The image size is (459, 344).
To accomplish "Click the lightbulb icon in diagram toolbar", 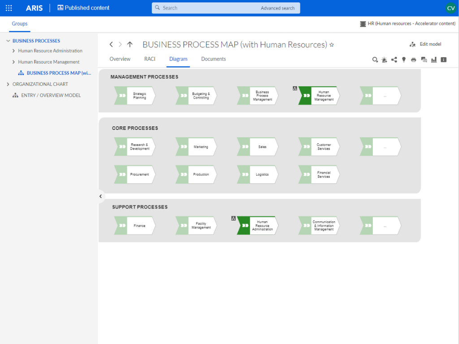I will (404, 60).
